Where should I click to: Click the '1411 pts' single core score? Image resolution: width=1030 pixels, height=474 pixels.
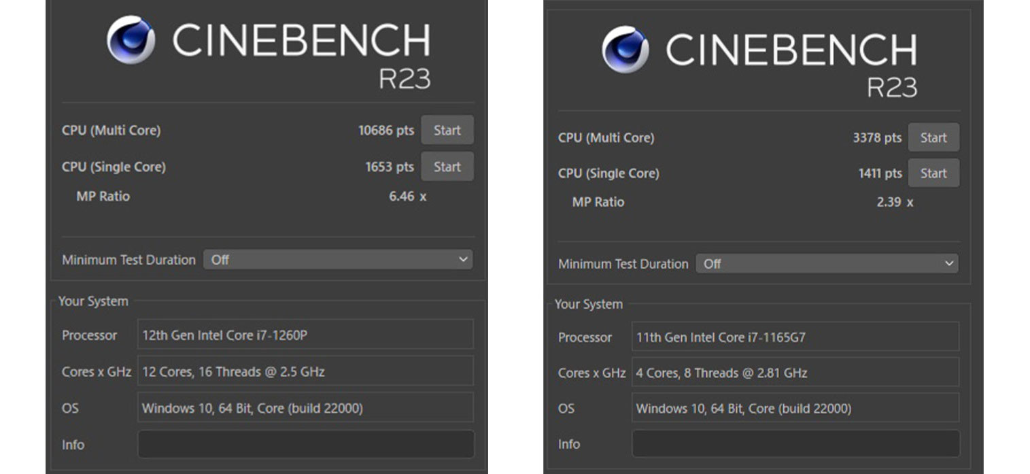pyautogui.click(x=880, y=173)
